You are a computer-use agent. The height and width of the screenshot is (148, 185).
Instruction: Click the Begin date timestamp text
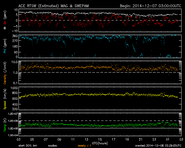click(x=150, y=6)
